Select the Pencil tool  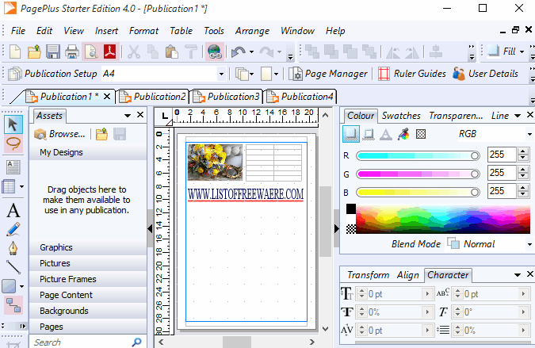[13, 229]
